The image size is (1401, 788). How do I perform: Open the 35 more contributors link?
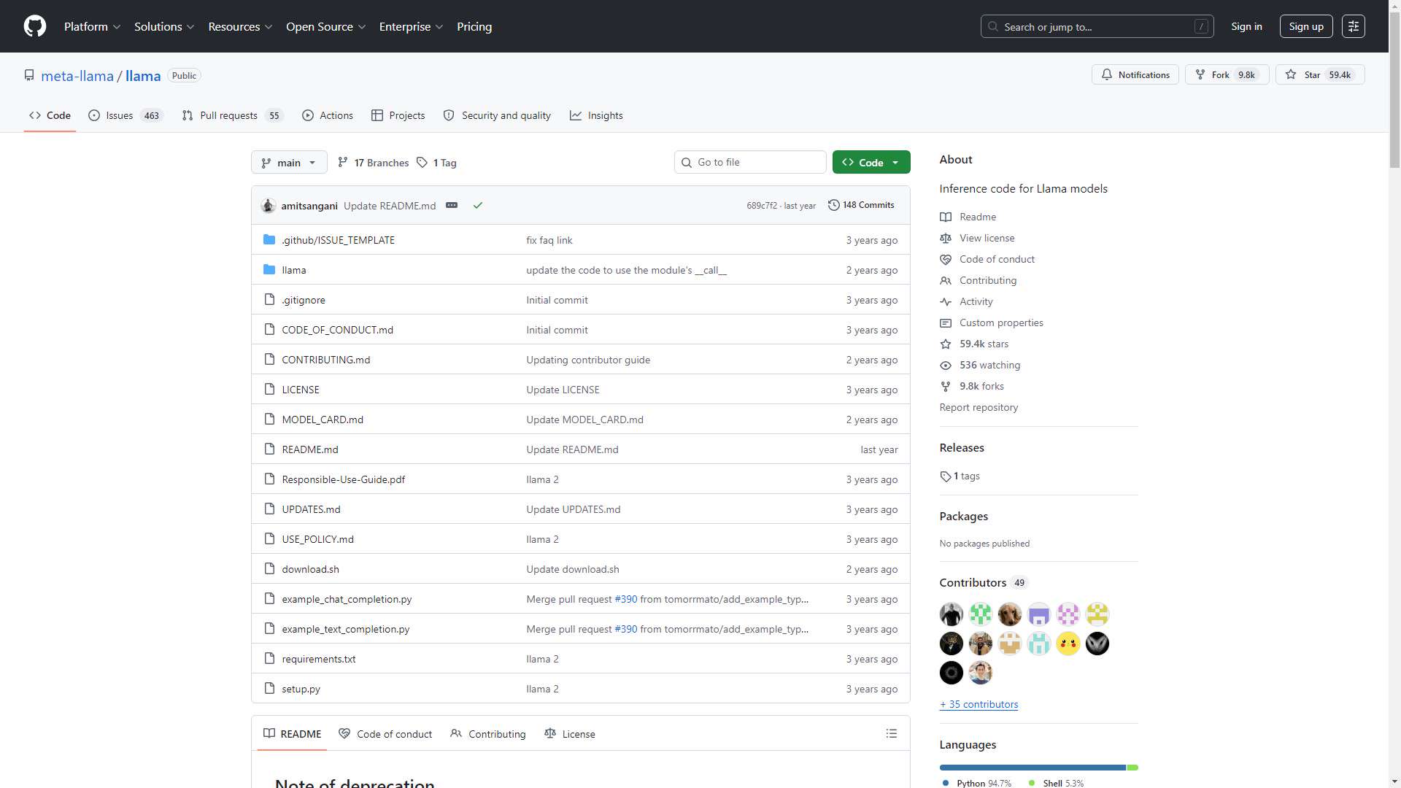[x=979, y=705]
